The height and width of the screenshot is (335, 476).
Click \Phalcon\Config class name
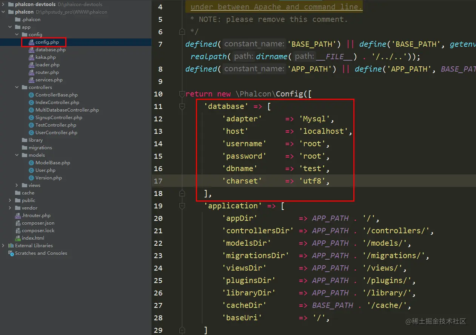tap(269, 94)
